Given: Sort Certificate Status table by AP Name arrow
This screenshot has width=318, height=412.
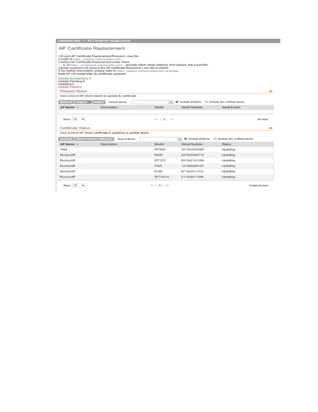Looking at the screenshot, I should click(x=77, y=144).
